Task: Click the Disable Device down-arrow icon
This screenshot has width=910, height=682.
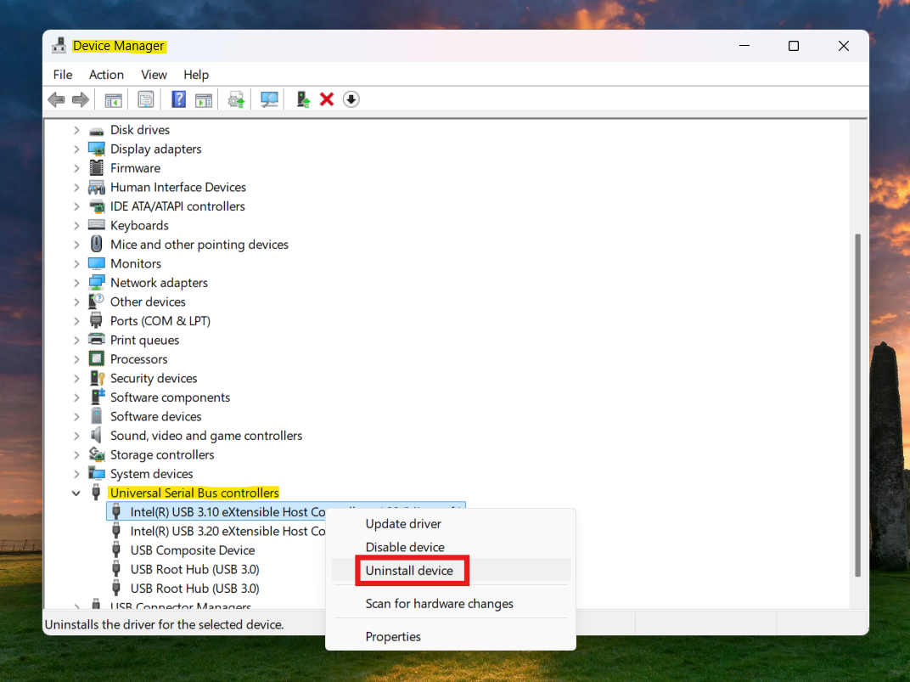Action: tap(351, 99)
